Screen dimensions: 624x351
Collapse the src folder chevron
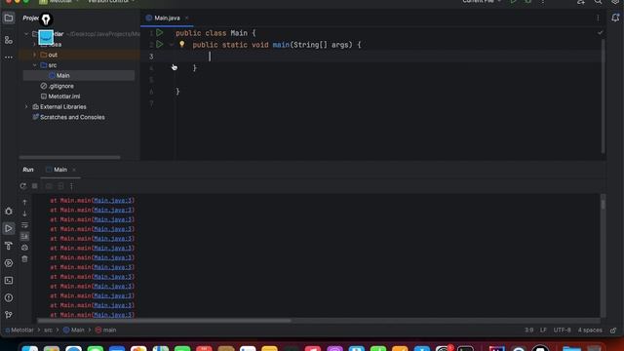coord(35,65)
